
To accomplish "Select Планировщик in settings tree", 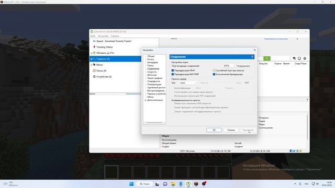I will [154, 85].
